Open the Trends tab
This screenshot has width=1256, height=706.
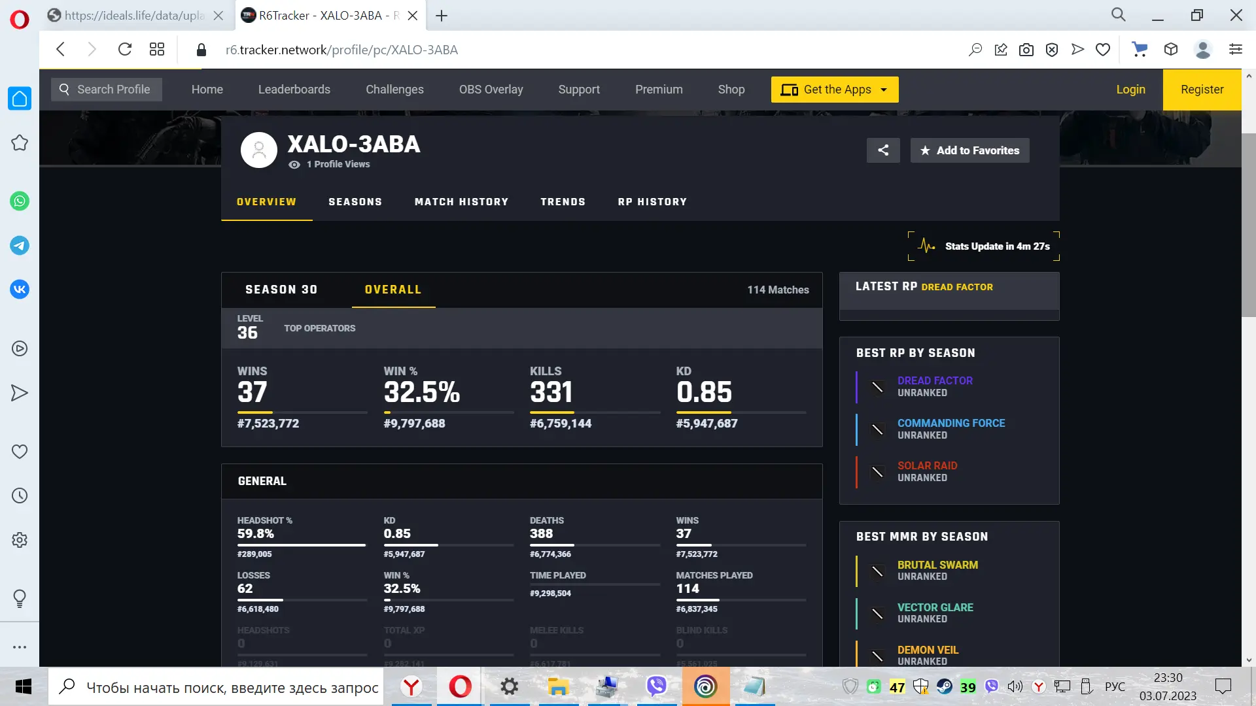pyautogui.click(x=563, y=202)
